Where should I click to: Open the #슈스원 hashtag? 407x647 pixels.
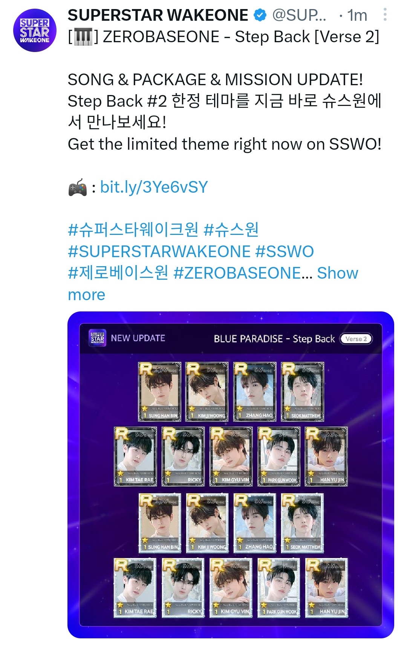click(231, 230)
